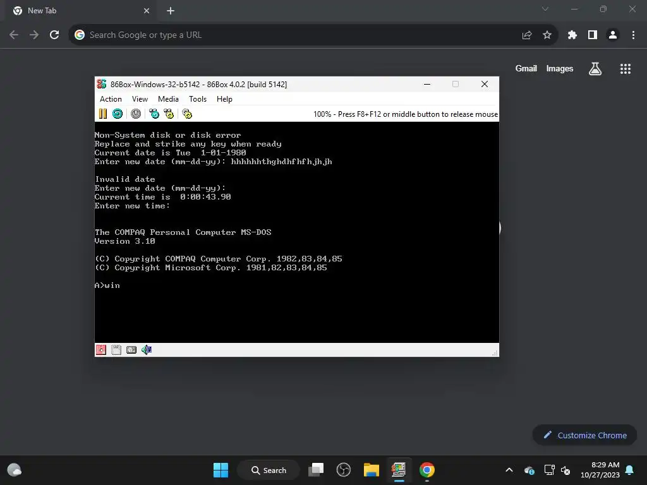Open Google apps grid
This screenshot has width=647, height=485.
click(x=626, y=69)
